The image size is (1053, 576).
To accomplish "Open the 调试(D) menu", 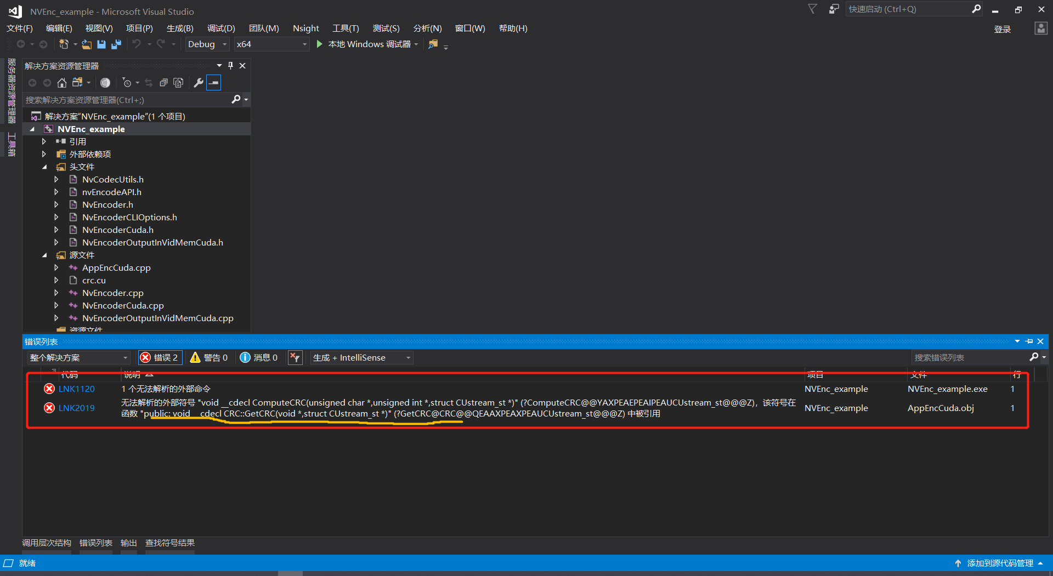I will (221, 28).
